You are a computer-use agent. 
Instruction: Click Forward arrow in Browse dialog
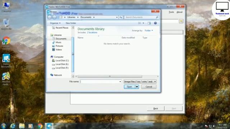tap(54, 17)
